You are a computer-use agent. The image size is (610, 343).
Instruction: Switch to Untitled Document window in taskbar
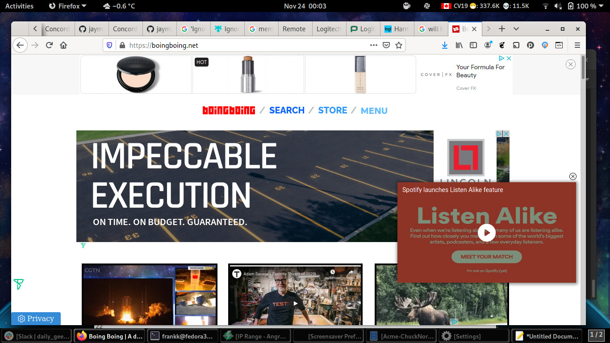pyautogui.click(x=547, y=336)
